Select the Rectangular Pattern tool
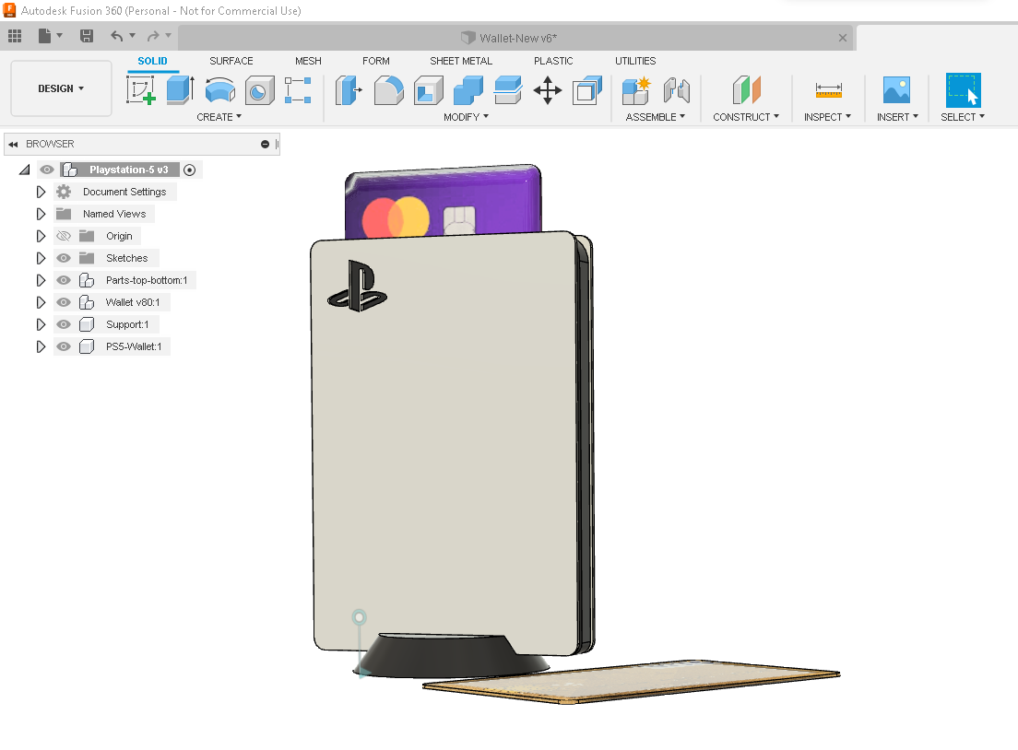Screen dimensions: 1018x750 (298, 89)
